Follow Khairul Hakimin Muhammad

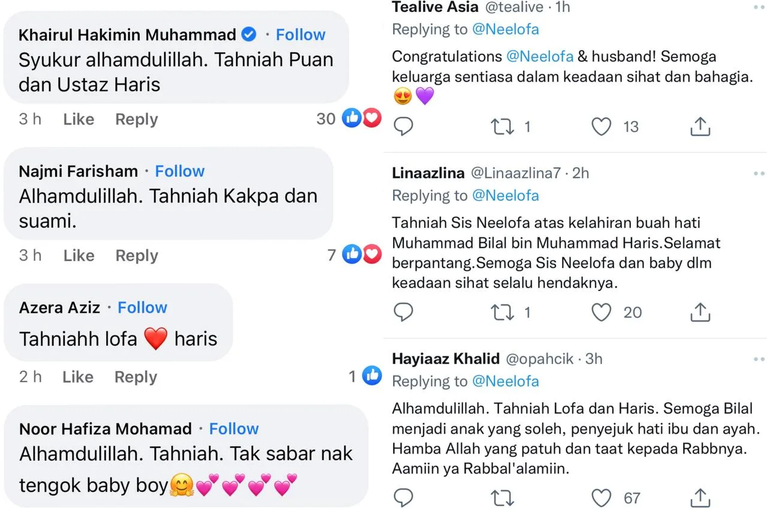[x=300, y=35]
